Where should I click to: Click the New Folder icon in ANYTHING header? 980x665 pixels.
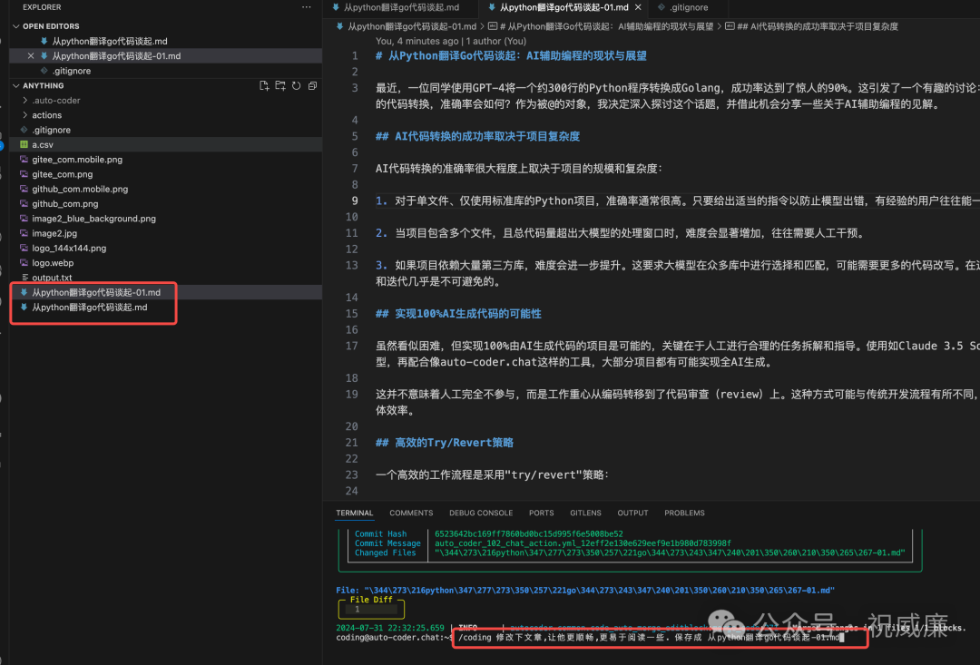click(x=280, y=85)
